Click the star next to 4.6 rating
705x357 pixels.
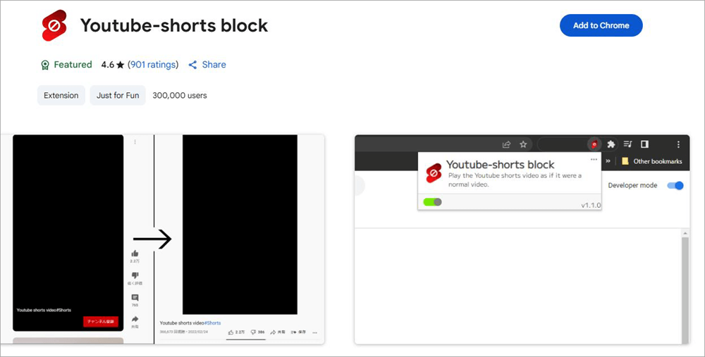pyautogui.click(x=120, y=65)
